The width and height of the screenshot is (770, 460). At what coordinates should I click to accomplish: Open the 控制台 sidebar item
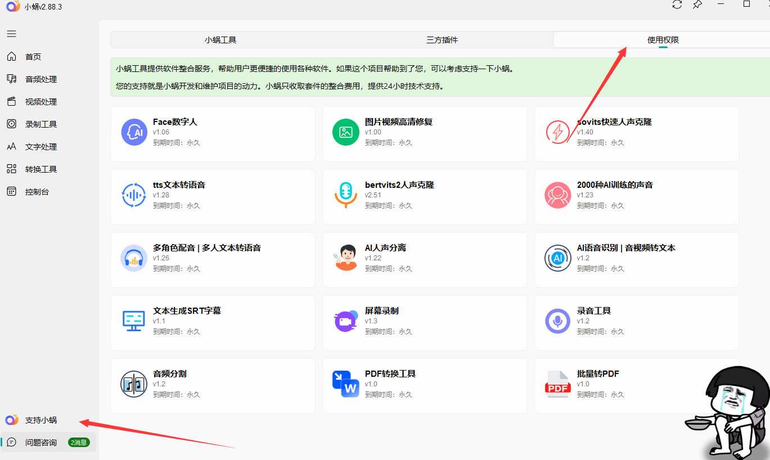pos(37,192)
